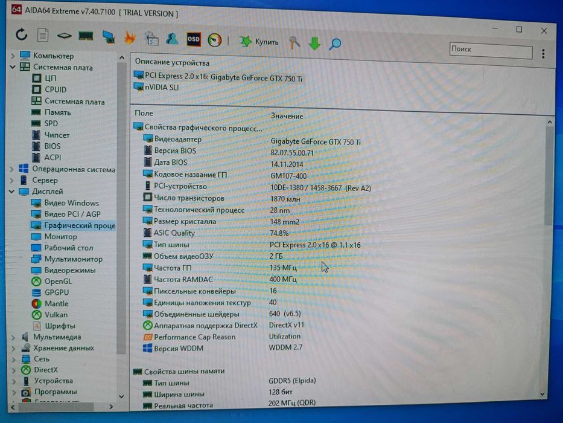Viewport: 563px width, 423px height.
Task: Click the Поле column header
Action: (144, 113)
